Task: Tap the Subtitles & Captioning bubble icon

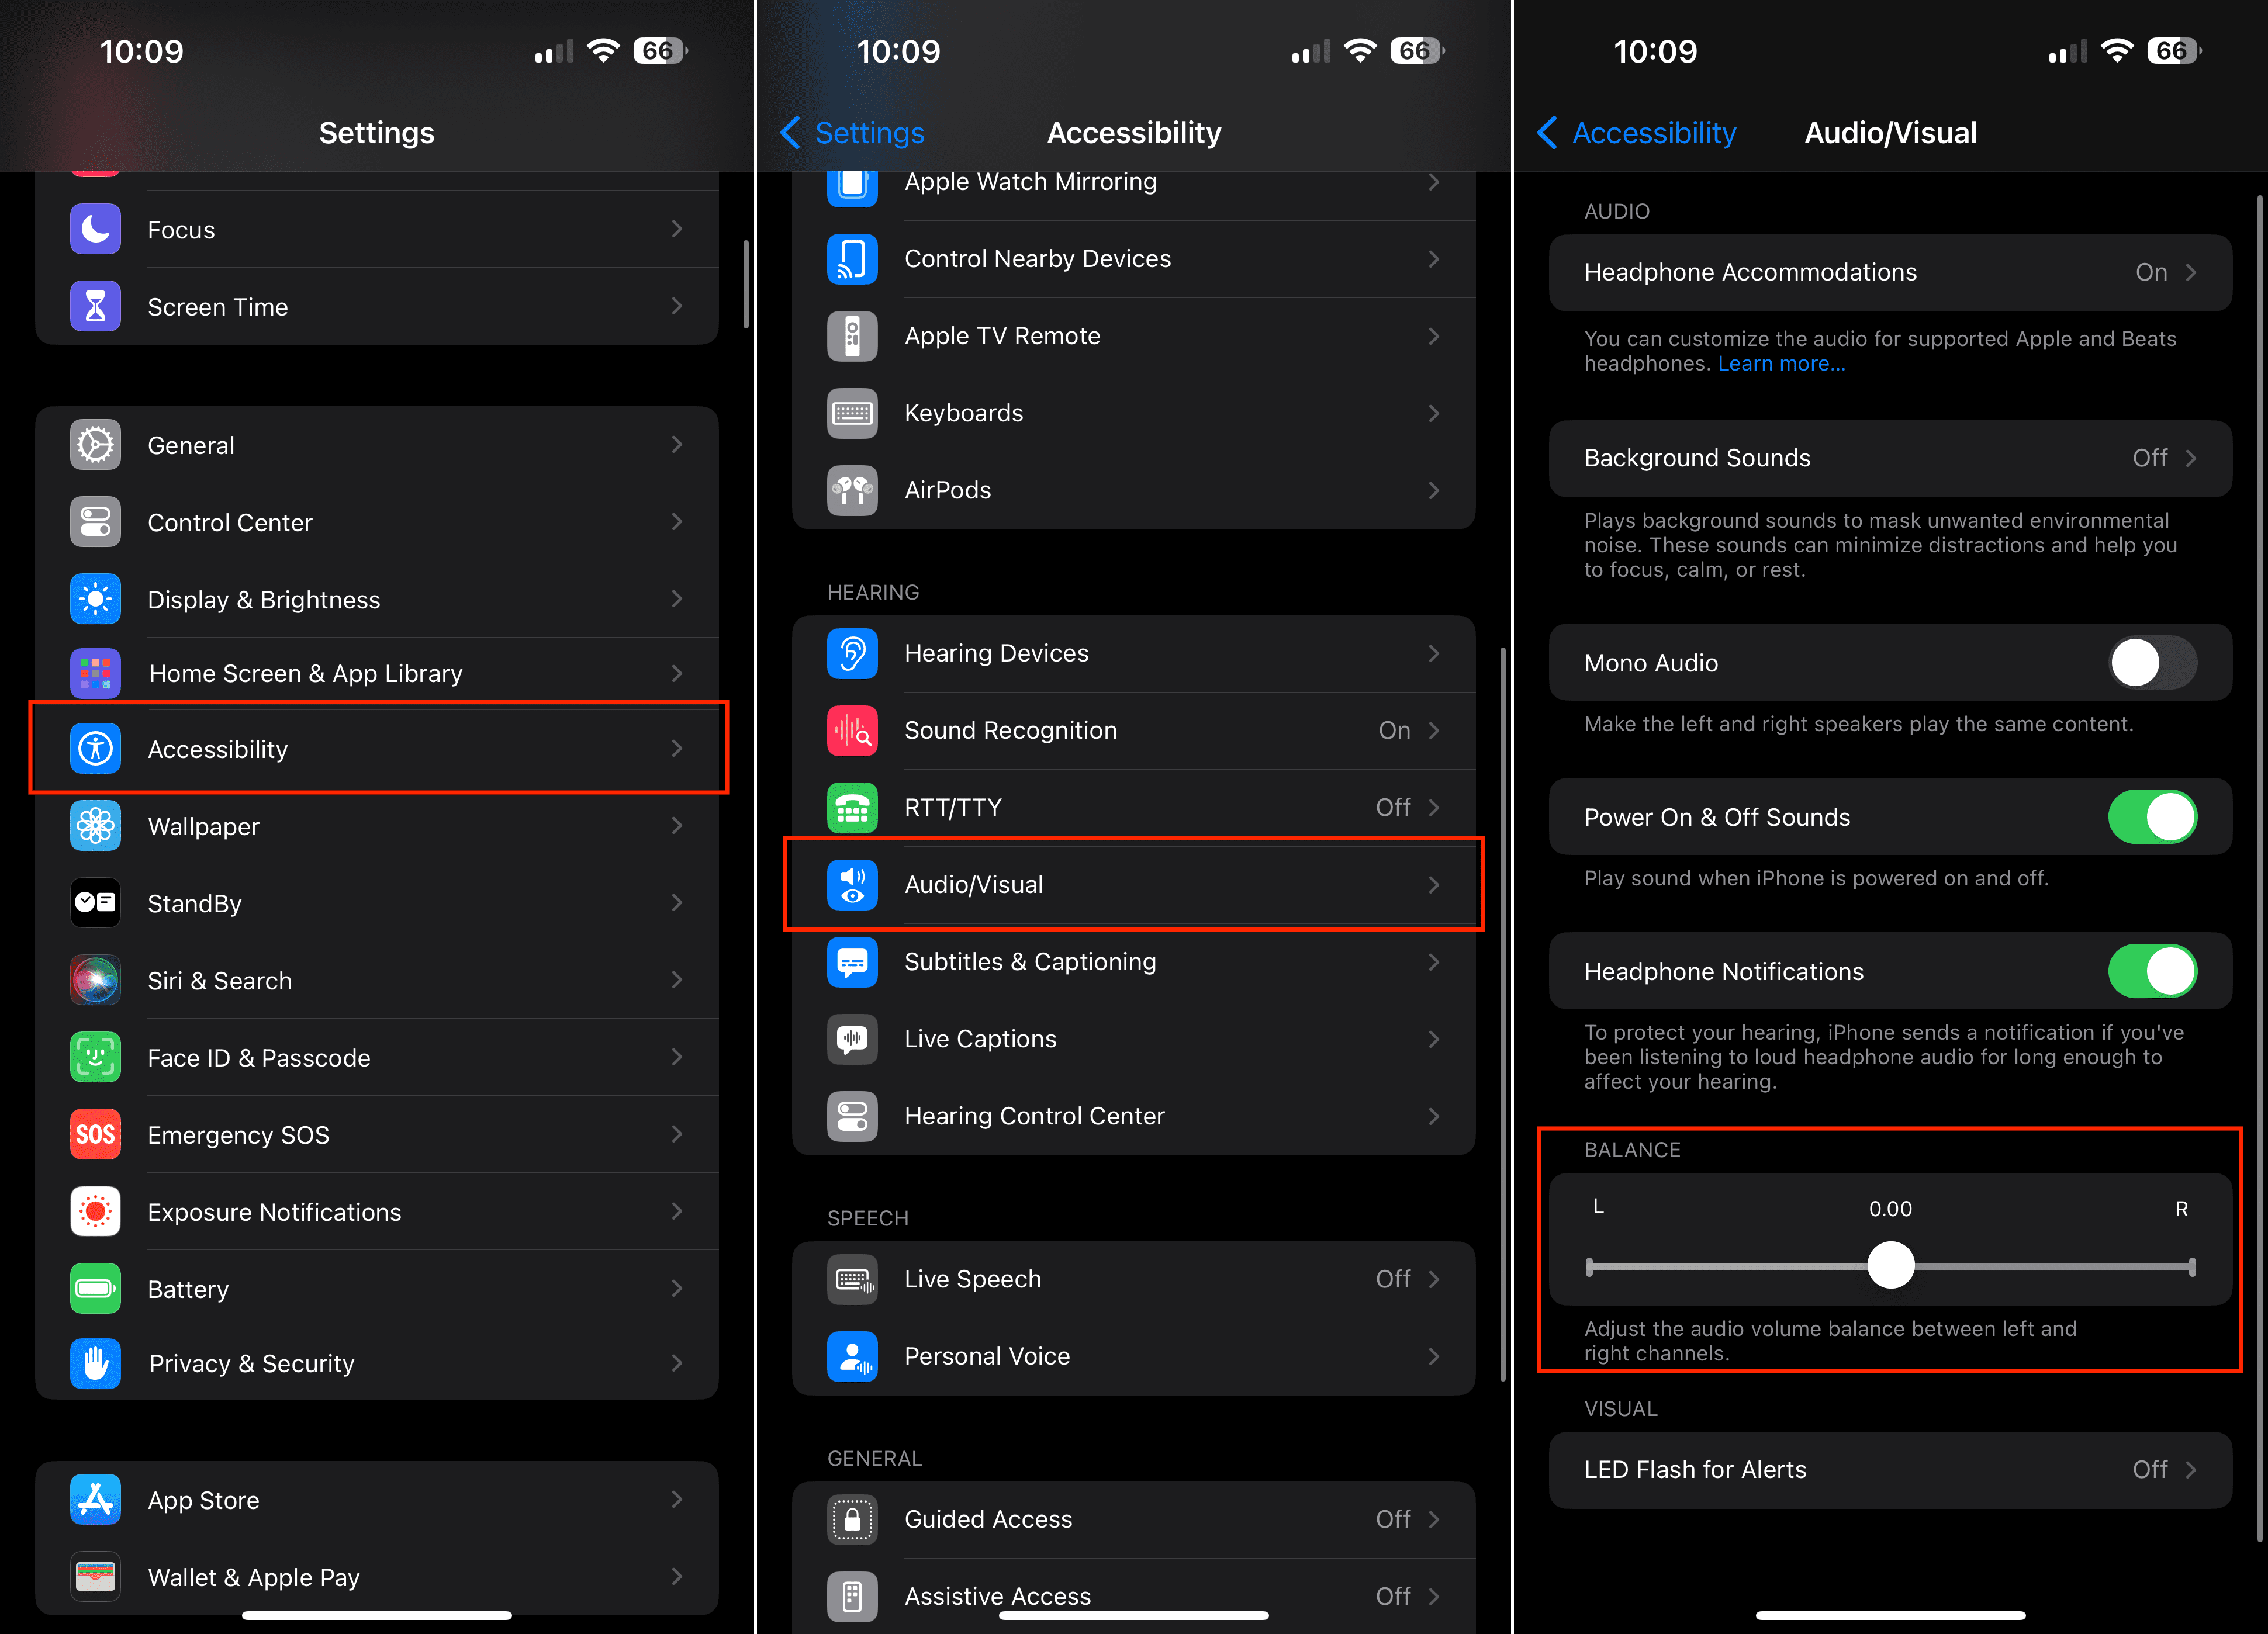Action: click(852, 961)
